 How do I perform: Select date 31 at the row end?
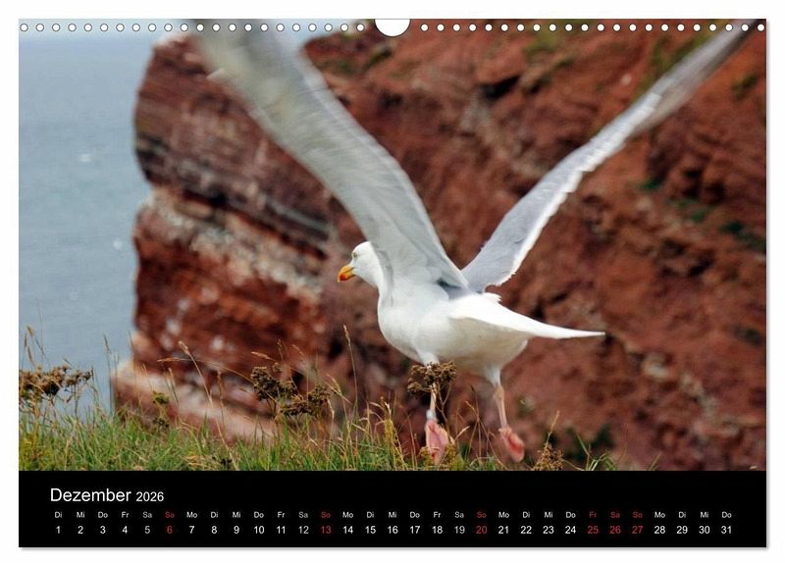pos(726,530)
